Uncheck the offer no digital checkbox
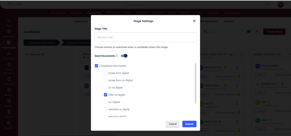This screenshot has height=136, width=291. [x=105, y=95]
